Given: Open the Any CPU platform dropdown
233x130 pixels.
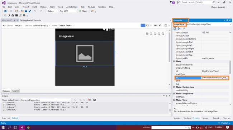Looking at the screenshot, I should [68, 11].
